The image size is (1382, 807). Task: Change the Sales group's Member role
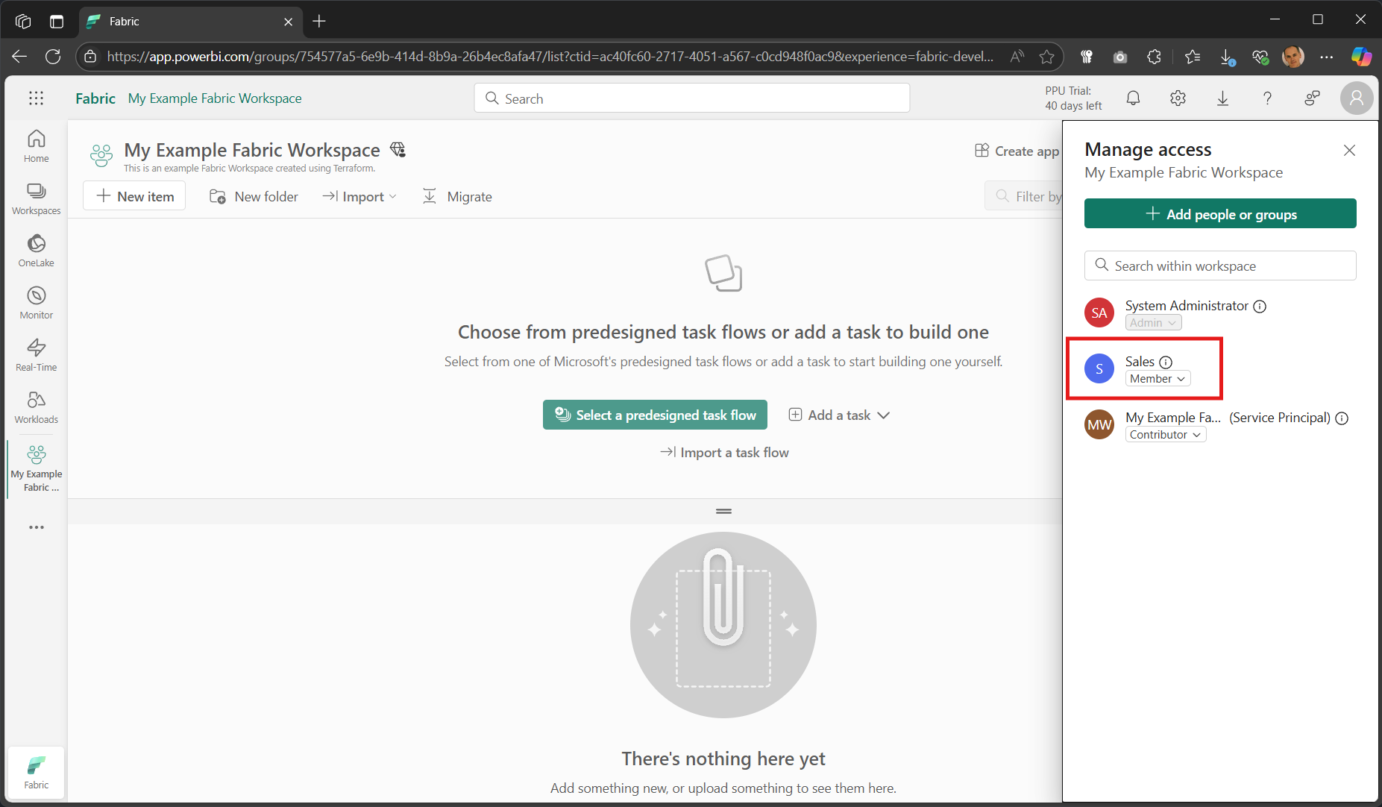[x=1157, y=378]
